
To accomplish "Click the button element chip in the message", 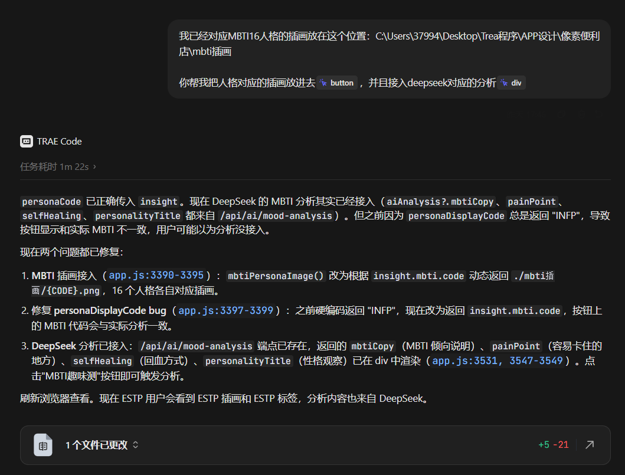I will [x=337, y=83].
